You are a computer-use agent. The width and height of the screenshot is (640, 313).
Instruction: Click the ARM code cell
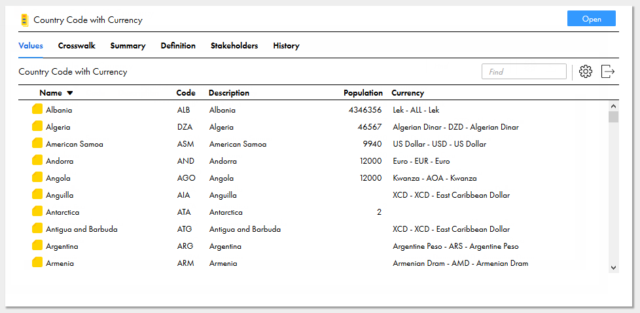click(x=186, y=263)
